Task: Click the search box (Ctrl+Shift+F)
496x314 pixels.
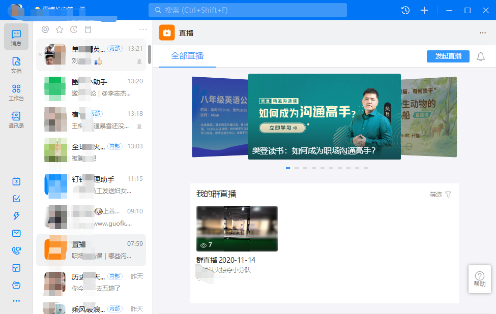Action: pyautogui.click(x=248, y=10)
